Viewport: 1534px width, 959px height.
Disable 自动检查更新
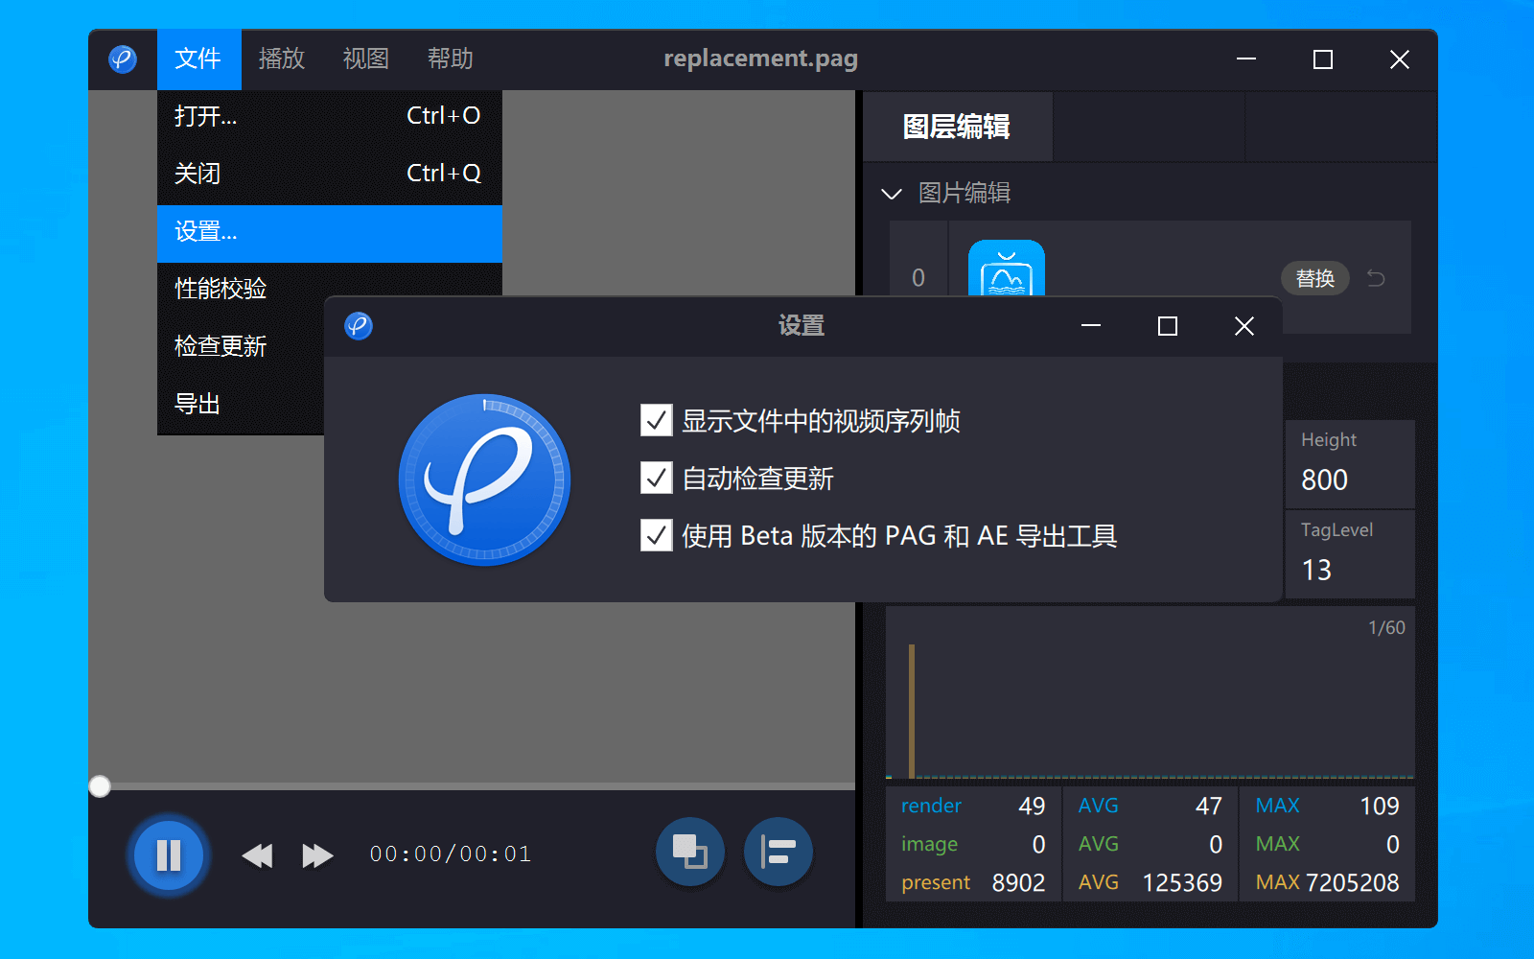point(656,479)
